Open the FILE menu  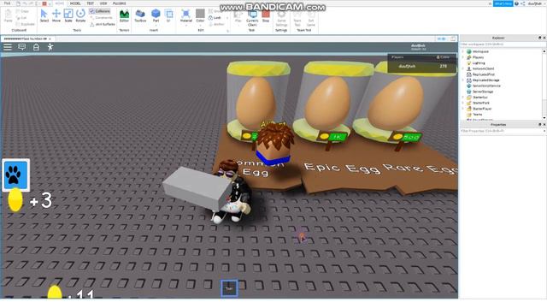pyautogui.click(x=7, y=3)
